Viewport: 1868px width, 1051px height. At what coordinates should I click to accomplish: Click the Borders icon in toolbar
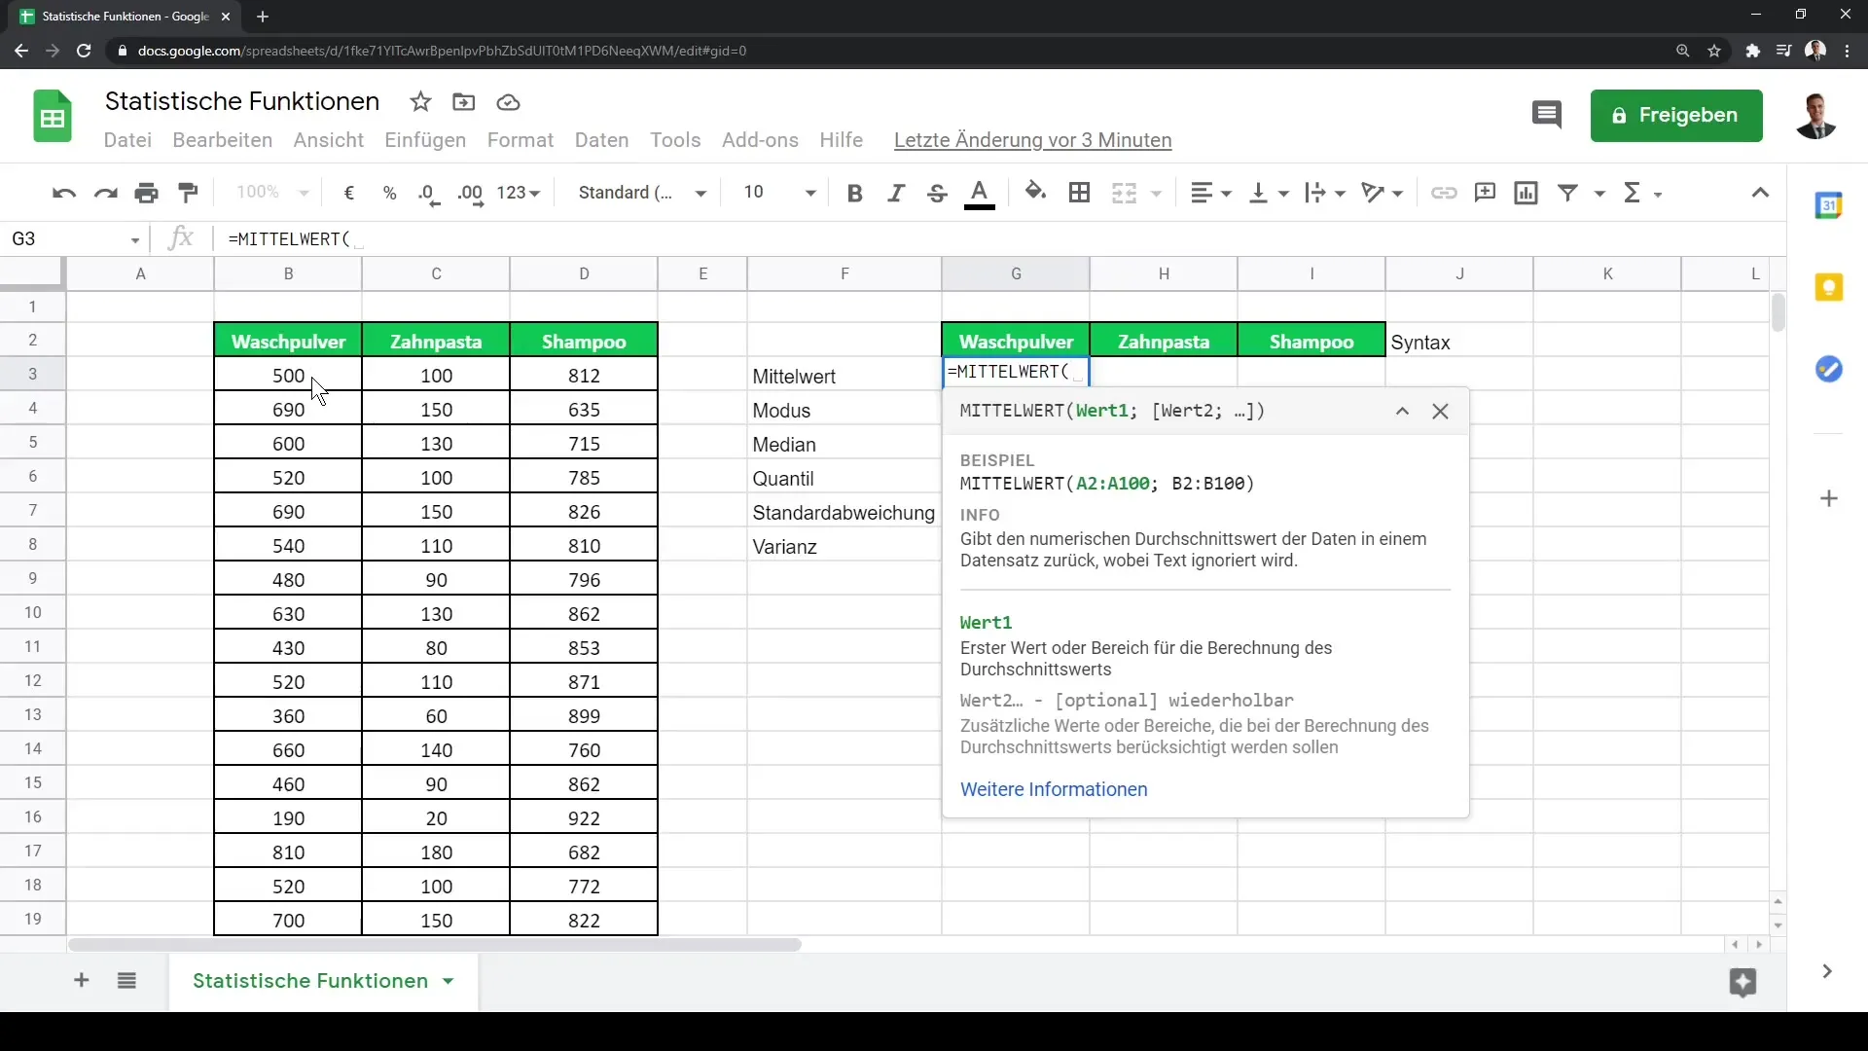[x=1078, y=193]
